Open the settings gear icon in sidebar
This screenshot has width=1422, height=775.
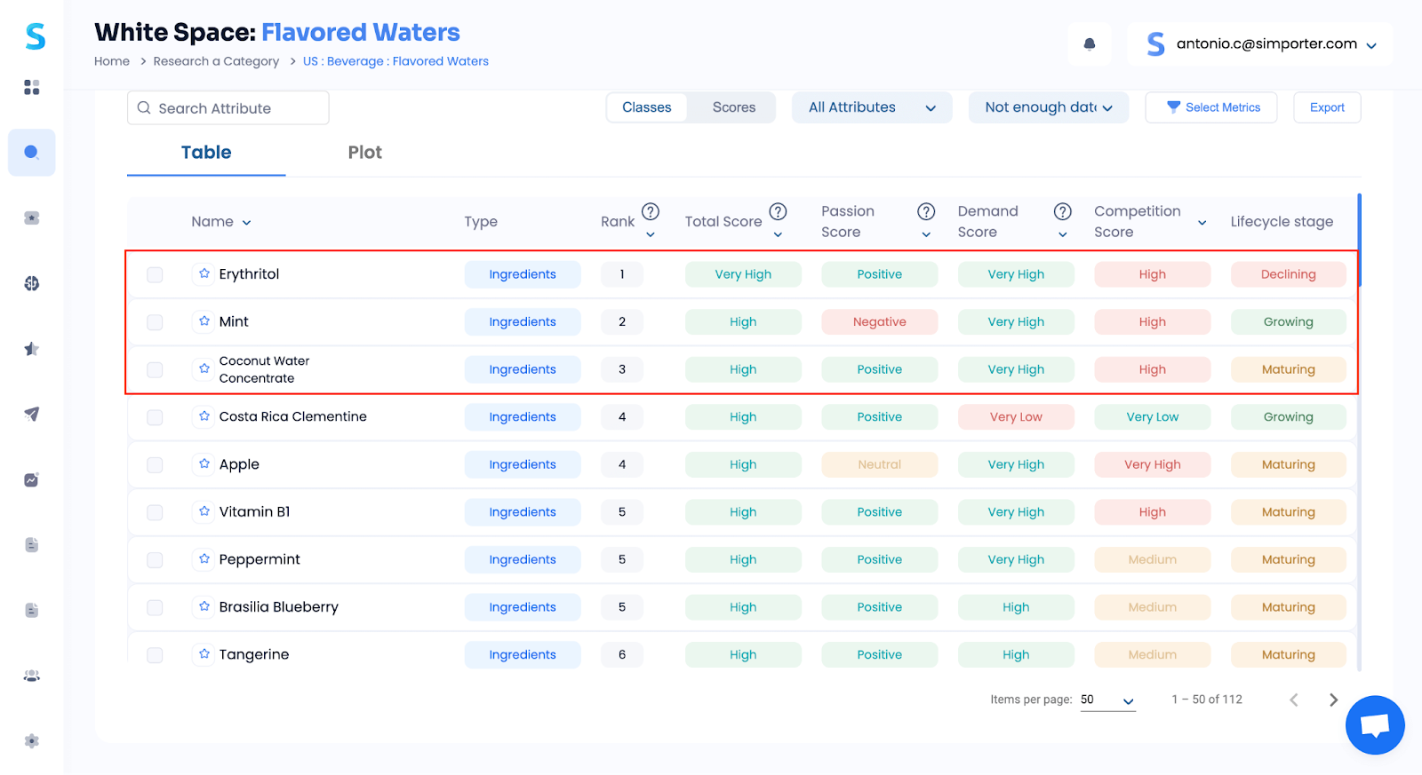(x=32, y=741)
